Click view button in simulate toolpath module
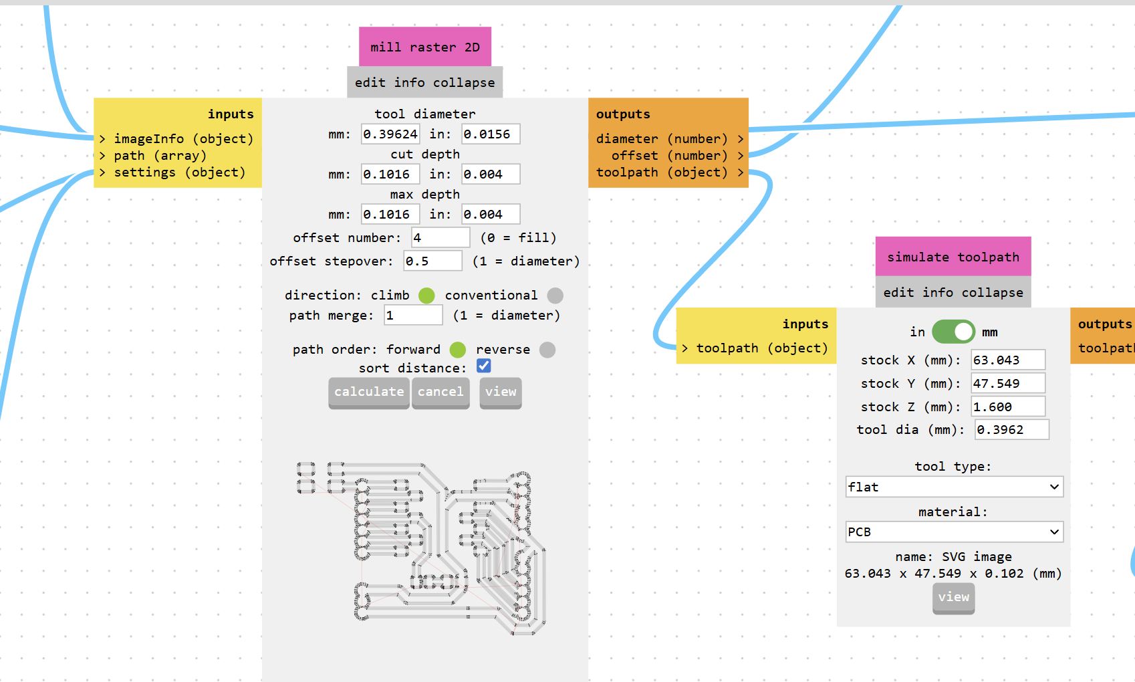Viewport: 1135px width, 682px height. [953, 598]
